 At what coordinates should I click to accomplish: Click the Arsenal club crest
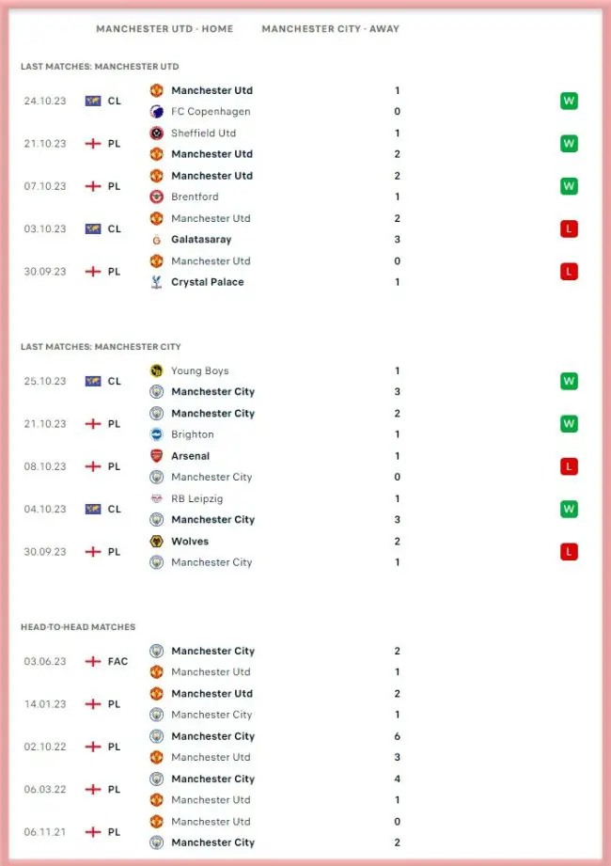[x=157, y=456]
